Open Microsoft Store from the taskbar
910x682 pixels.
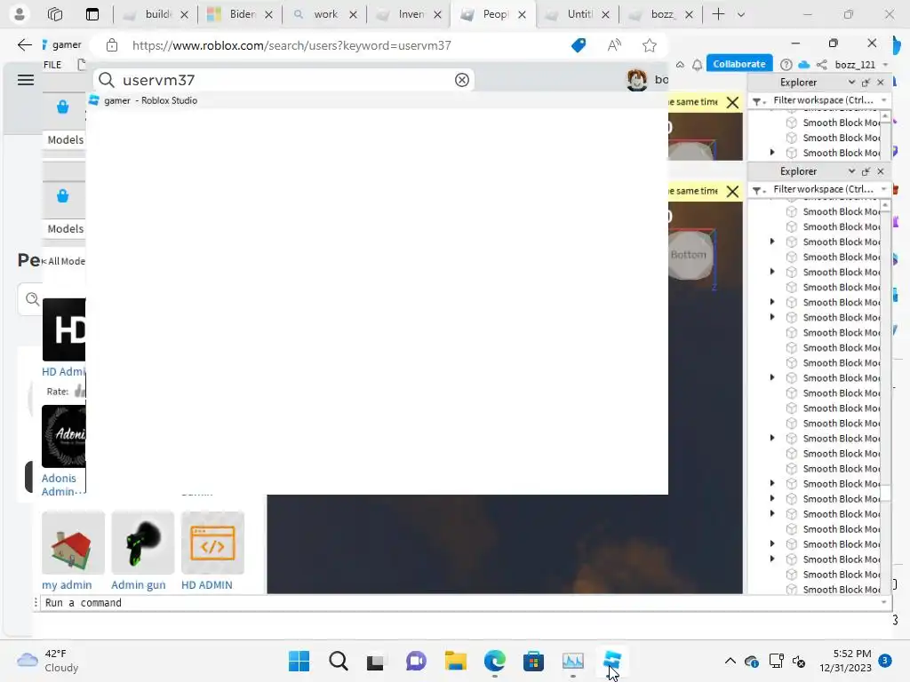[533, 661]
